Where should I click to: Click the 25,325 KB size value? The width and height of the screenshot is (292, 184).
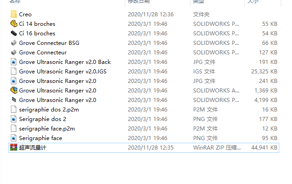click(264, 72)
